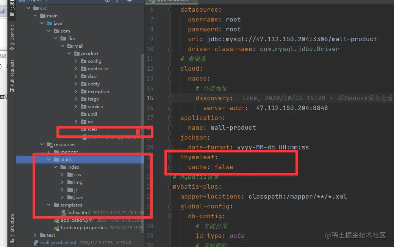Viewport: 394px width, 247px height.
Task: Collapse the index folder chevron
Action: tap(55, 167)
